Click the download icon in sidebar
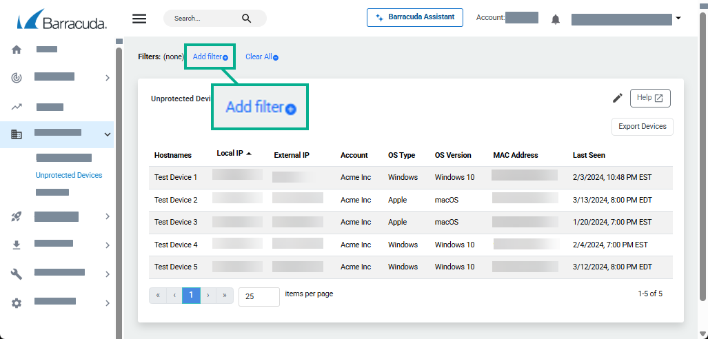The height and width of the screenshot is (339, 708). (17, 245)
